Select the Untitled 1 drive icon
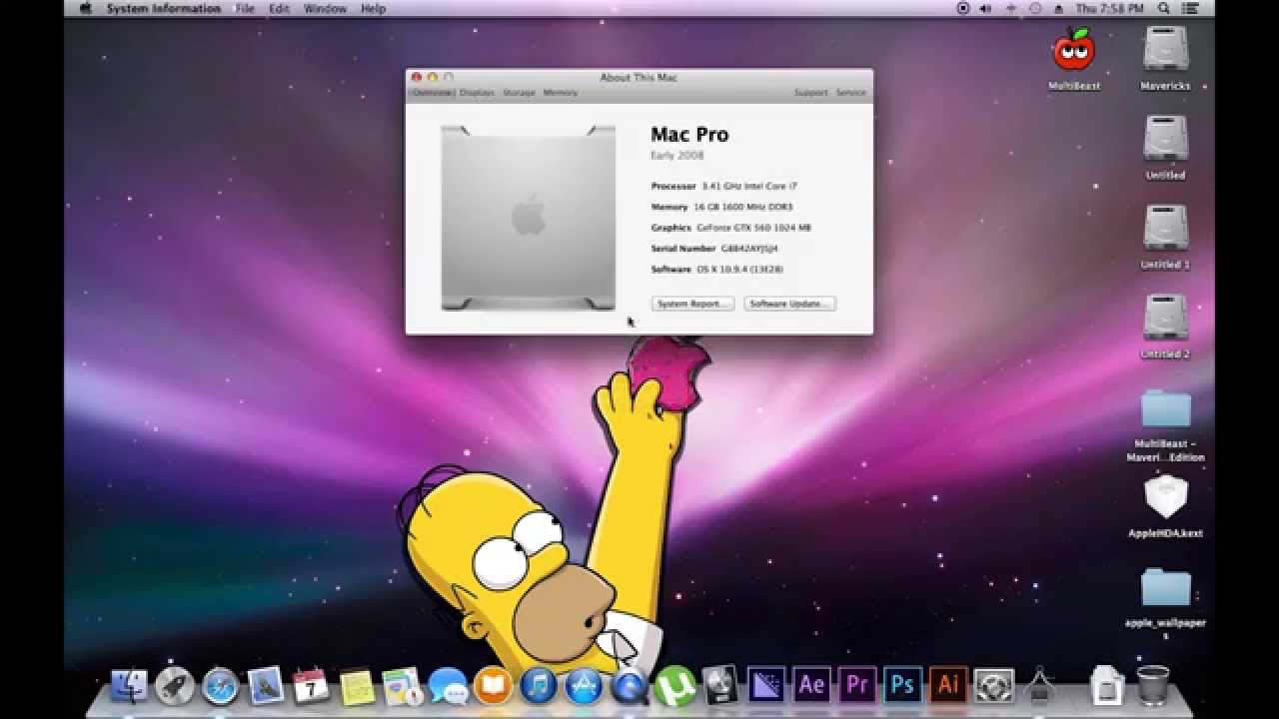Viewport: 1279px width, 719px height. [x=1165, y=230]
